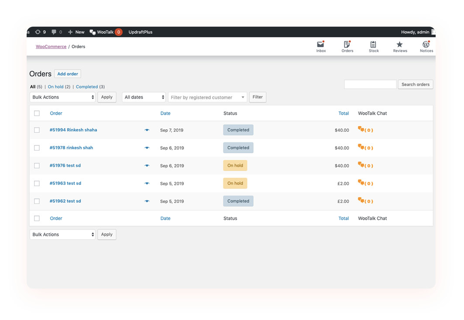464x320 pixels.
Task: Click On hold status badge of order #51976
Action: click(x=235, y=165)
